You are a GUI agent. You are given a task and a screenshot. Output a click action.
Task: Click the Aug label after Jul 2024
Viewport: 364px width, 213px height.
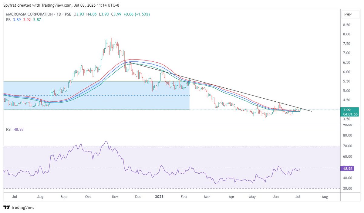coord(40,197)
